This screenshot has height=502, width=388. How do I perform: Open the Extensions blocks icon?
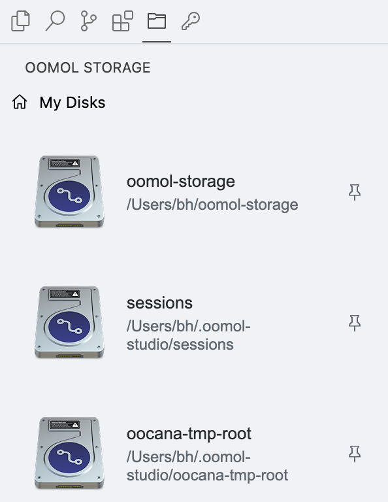123,21
